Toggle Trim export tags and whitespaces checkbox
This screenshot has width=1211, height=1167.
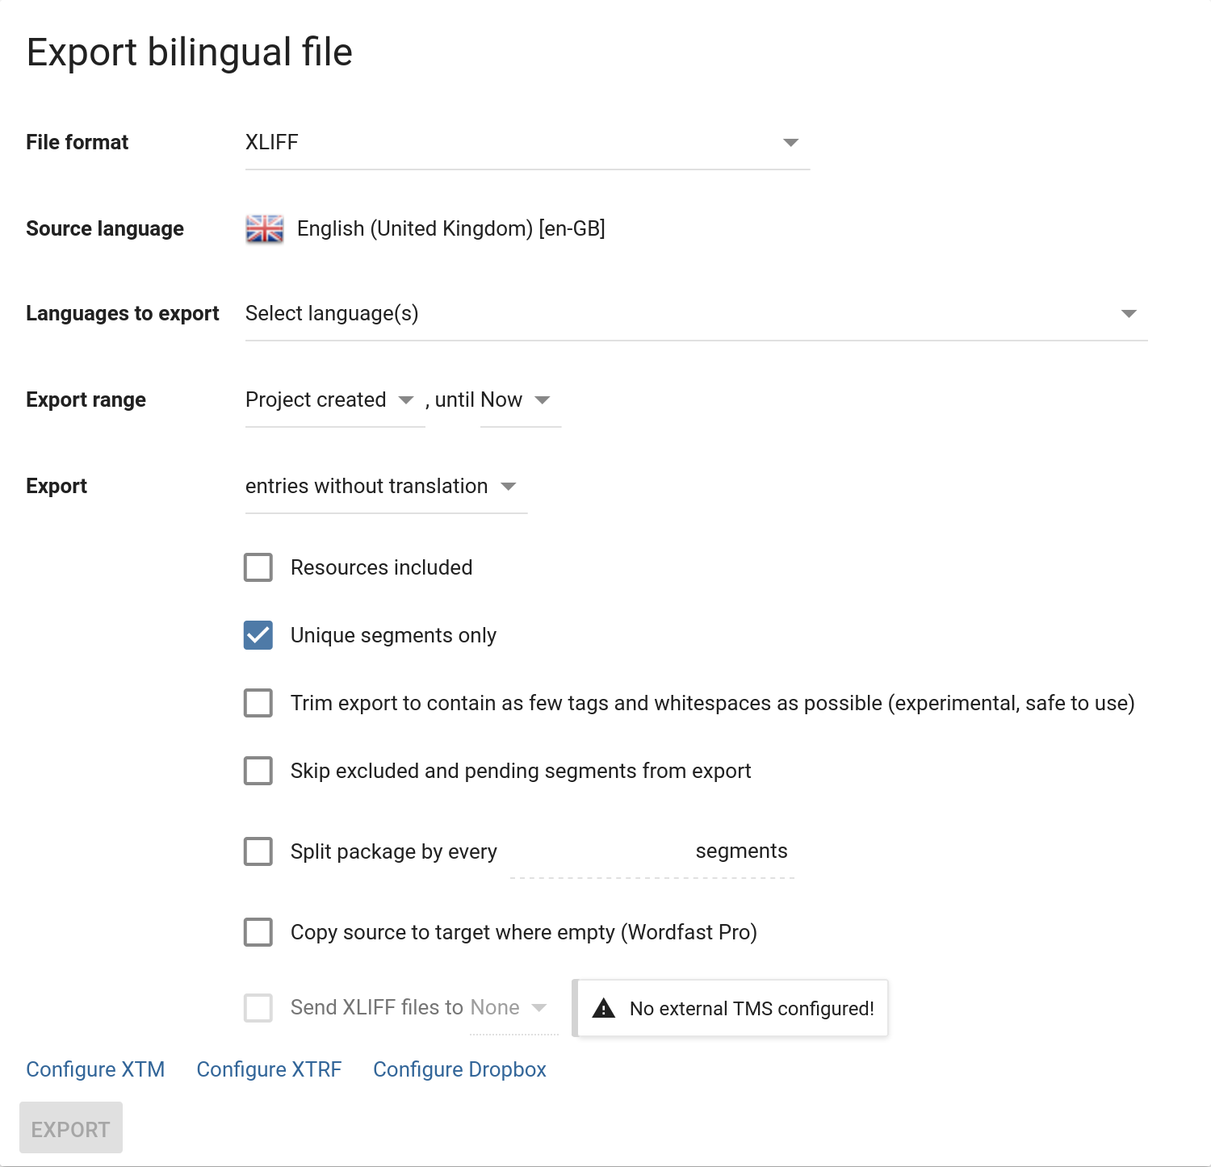[x=258, y=703]
